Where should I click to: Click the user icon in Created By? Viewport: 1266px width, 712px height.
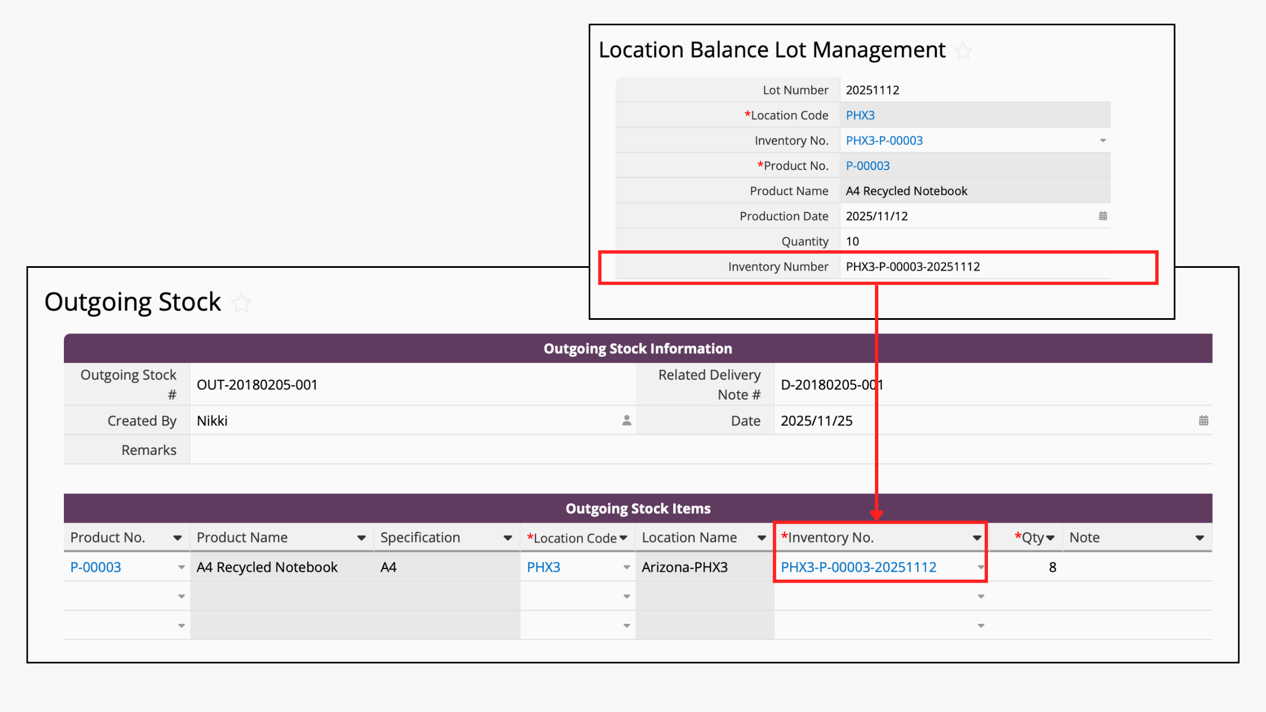point(626,420)
